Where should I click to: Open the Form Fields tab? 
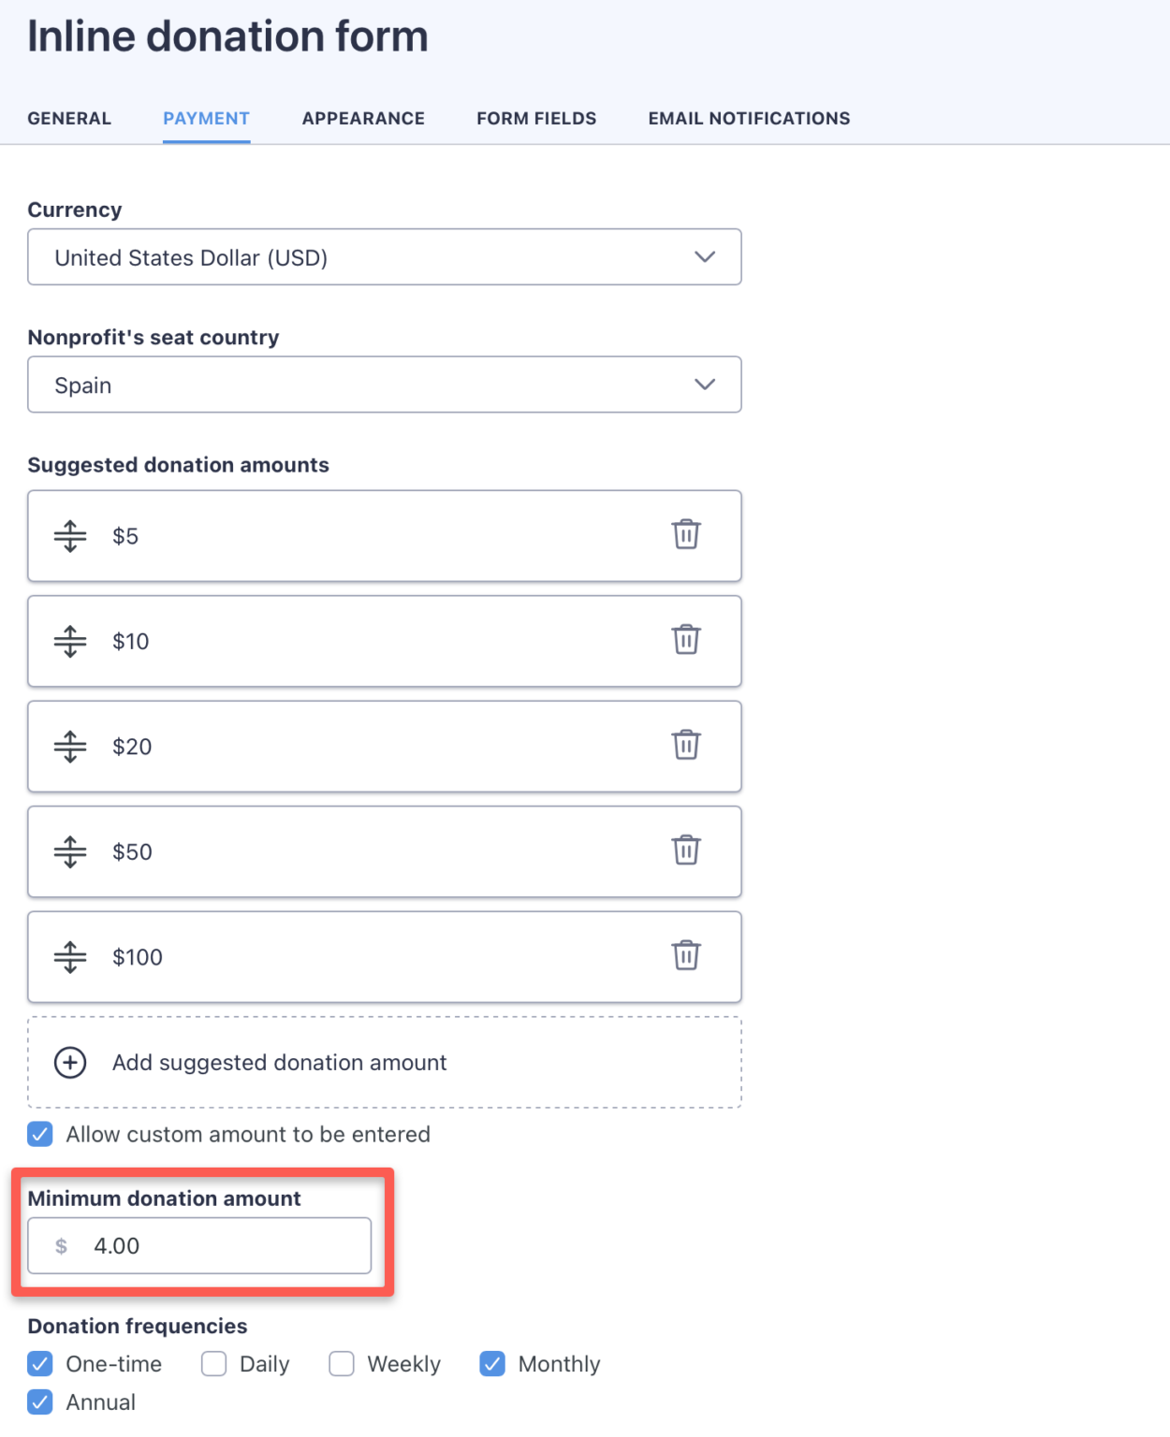pyautogui.click(x=535, y=118)
